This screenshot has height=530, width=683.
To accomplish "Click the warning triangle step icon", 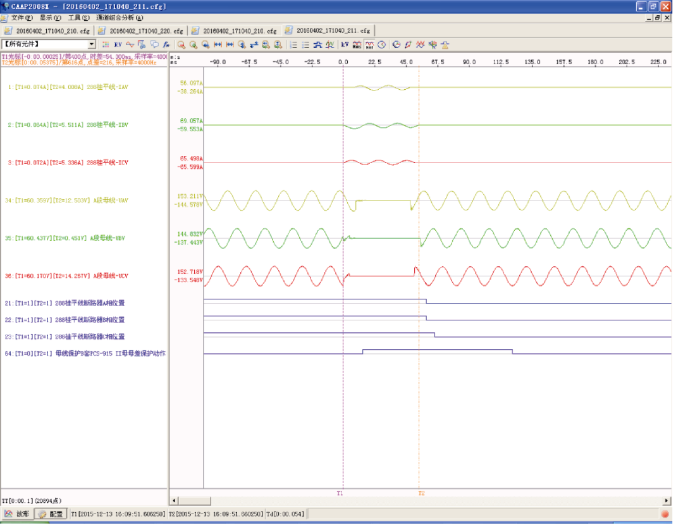I will point(445,45).
